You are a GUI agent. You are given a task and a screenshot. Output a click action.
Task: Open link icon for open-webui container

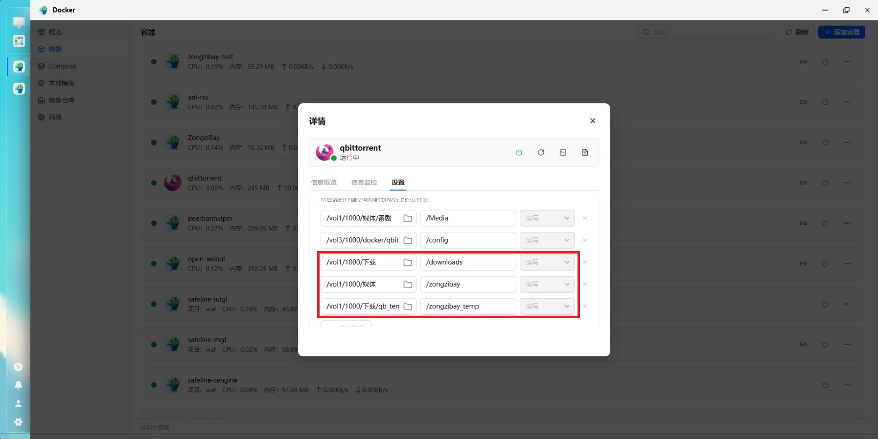point(803,263)
